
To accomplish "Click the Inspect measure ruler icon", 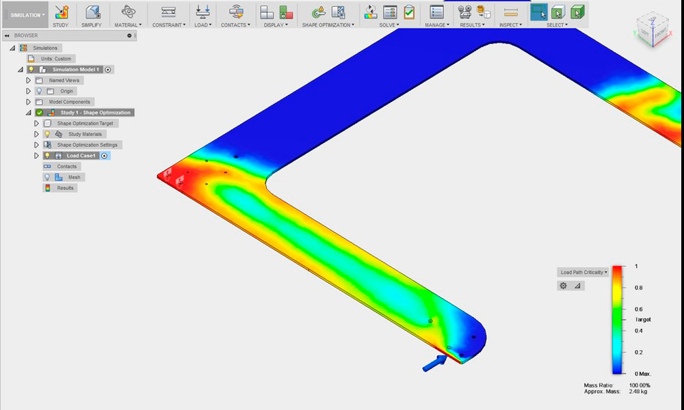I will click(511, 12).
